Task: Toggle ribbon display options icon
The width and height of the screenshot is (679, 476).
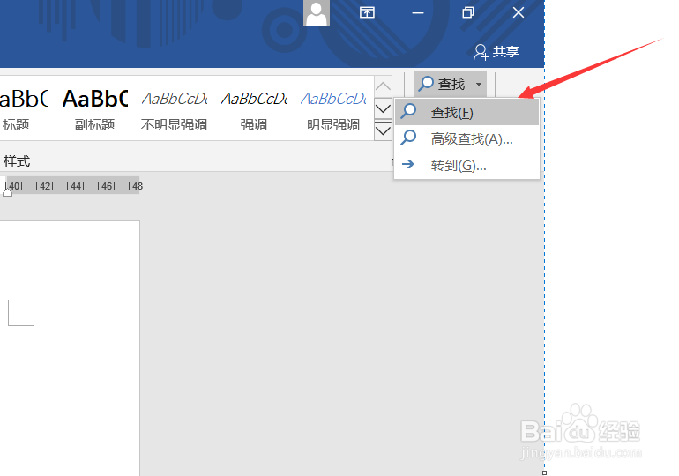Action: coord(367,12)
